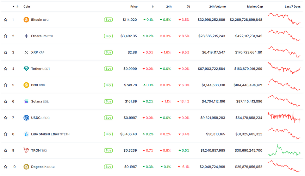Open the Solana coin name link
The image size is (305, 176).
pyautogui.click(x=36, y=101)
